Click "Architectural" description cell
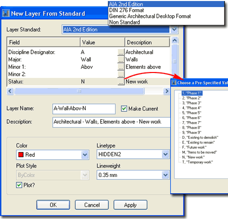 tap(139, 52)
